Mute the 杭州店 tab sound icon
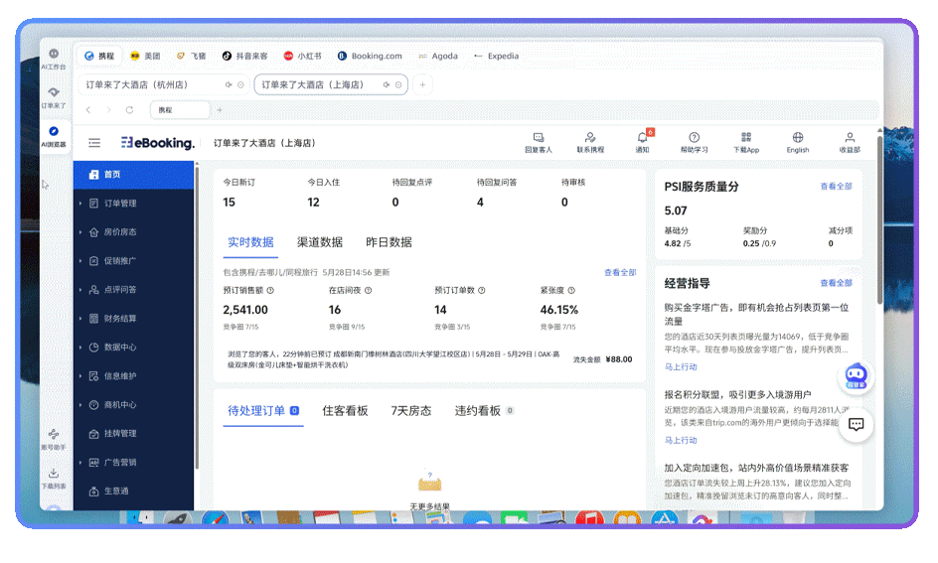 pos(229,84)
